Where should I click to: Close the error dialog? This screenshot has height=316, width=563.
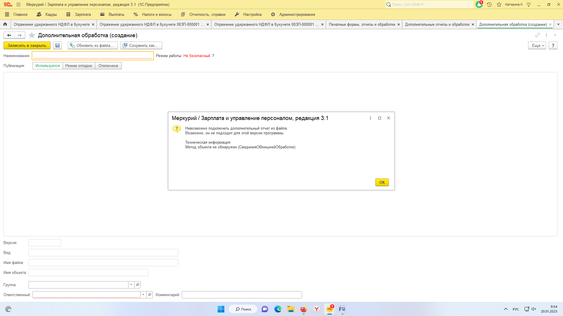click(389, 118)
